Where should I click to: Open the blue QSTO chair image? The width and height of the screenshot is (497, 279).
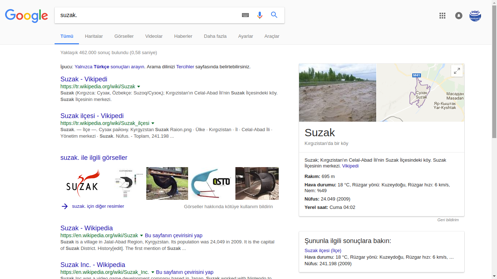click(212, 183)
